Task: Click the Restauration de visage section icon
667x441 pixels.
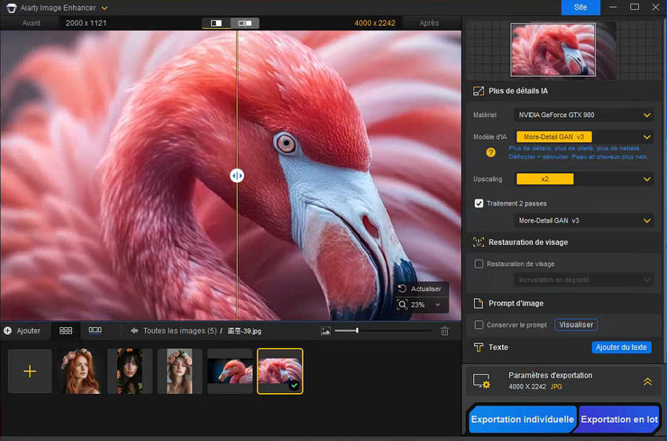Action: coord(478,242)
